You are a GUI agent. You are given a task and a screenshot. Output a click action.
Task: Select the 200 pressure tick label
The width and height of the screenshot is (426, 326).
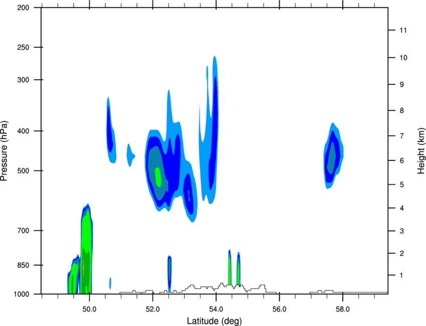(23, 8)
